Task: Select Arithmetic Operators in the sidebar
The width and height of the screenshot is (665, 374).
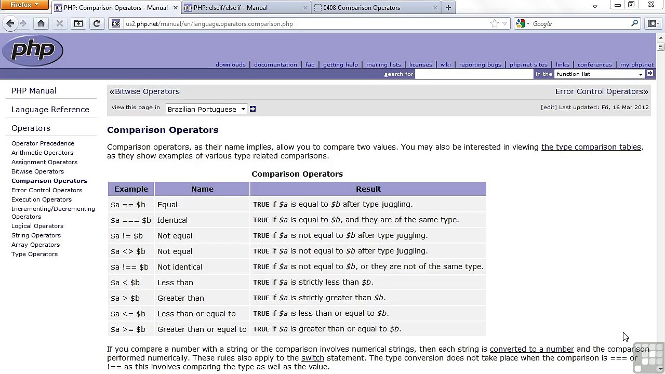Action: pyautogui.click(x=42, y=153)
